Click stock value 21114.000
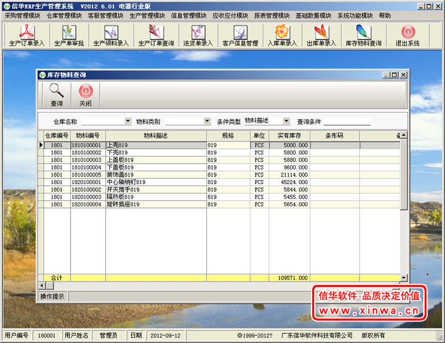Screen dimensions: 445x343 tap(295, 175)
